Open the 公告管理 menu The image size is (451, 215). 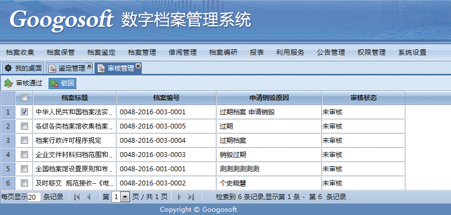coord(331,53)
